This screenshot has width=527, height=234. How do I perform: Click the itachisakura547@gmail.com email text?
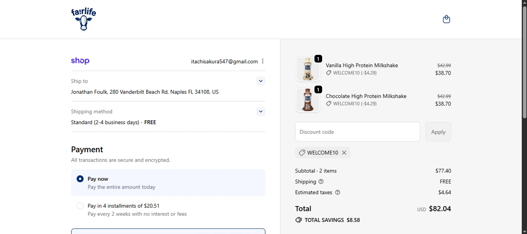[225, 61]
